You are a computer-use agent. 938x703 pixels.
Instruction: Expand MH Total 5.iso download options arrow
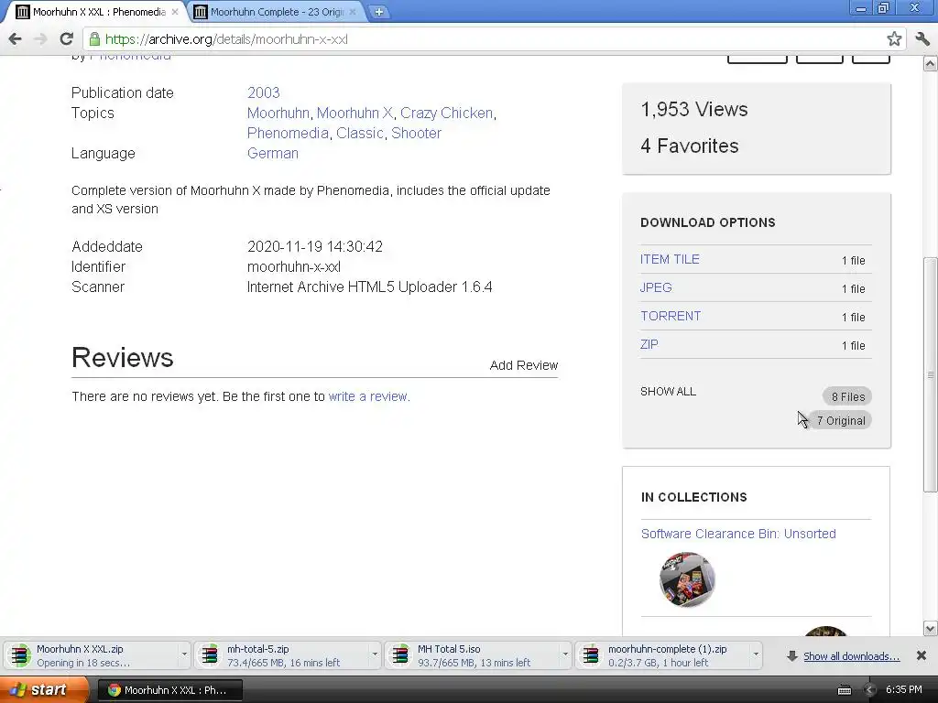pyautogui.click(x=564, y=655)
